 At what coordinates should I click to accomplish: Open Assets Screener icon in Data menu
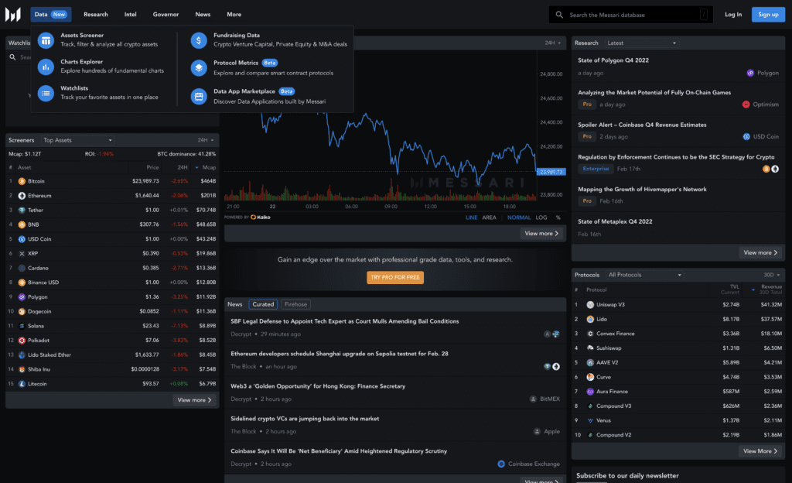(46, 40)
